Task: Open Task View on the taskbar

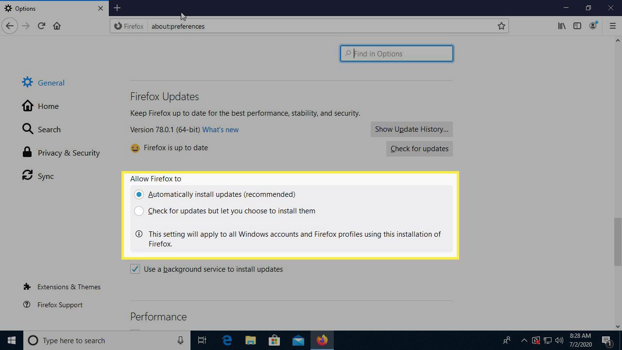Action: click(202, 340)
